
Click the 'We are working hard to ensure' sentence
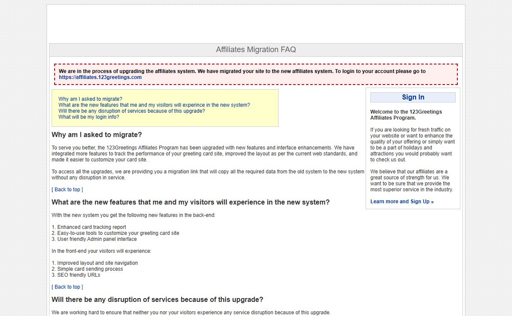[191, 313]
